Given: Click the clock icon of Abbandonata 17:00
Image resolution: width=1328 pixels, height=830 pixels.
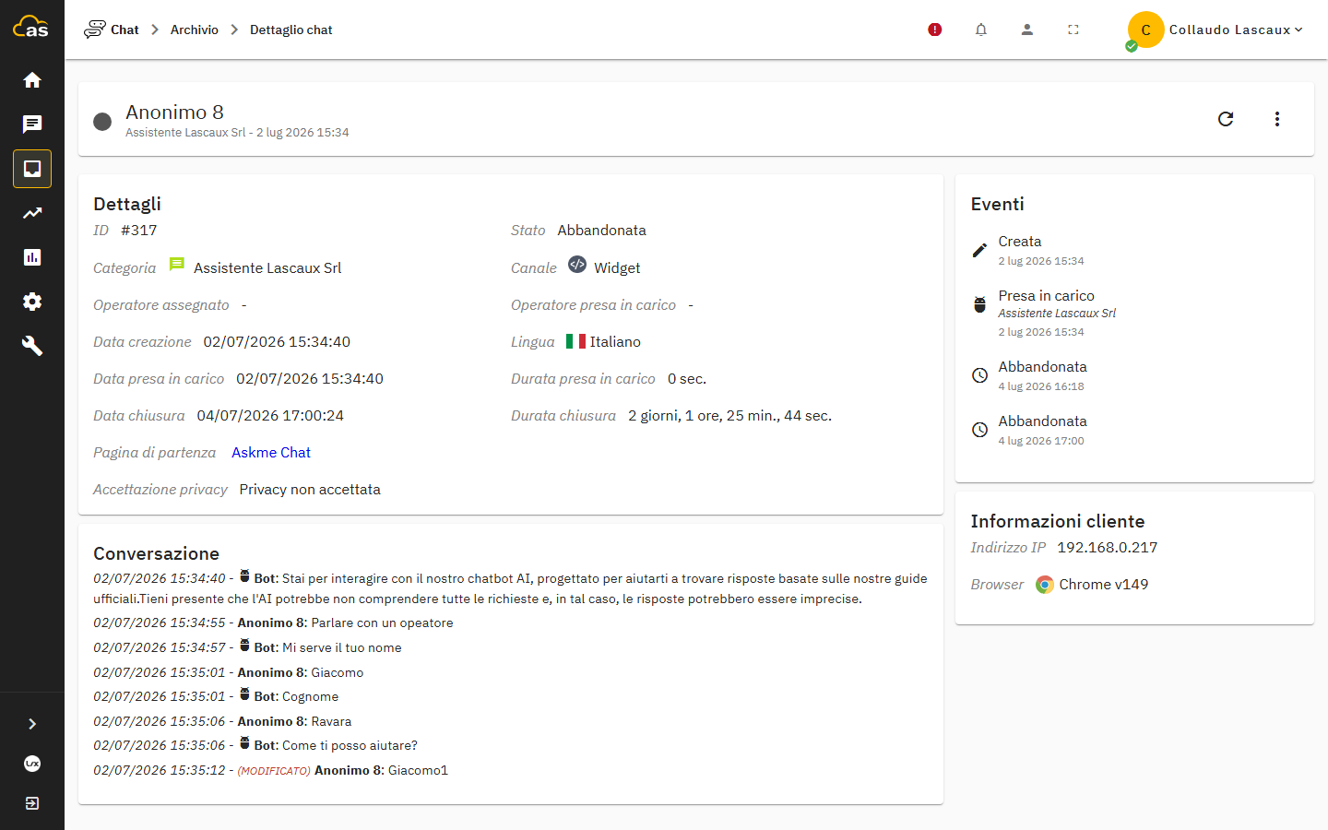Looking at the screenshot, I should 980,430.
